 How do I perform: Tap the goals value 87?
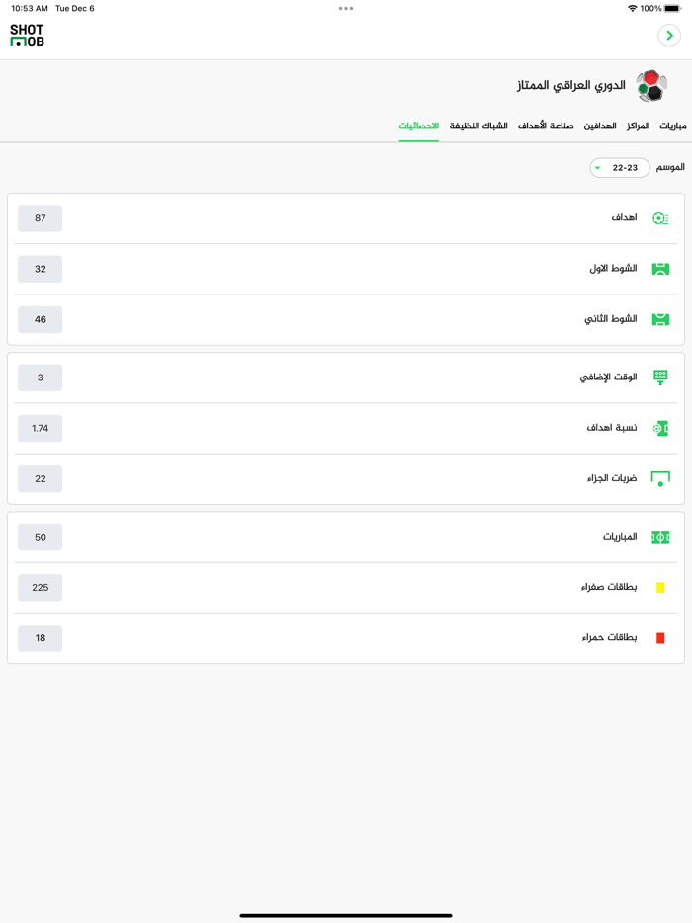[x=41, y=218]
